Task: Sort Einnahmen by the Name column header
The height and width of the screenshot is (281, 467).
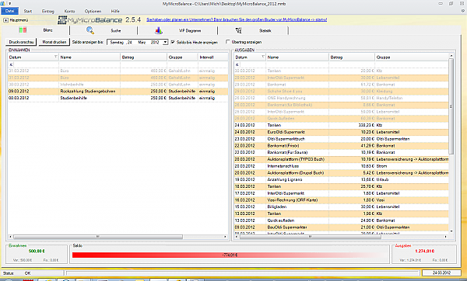Action: [x=90, y=57]
